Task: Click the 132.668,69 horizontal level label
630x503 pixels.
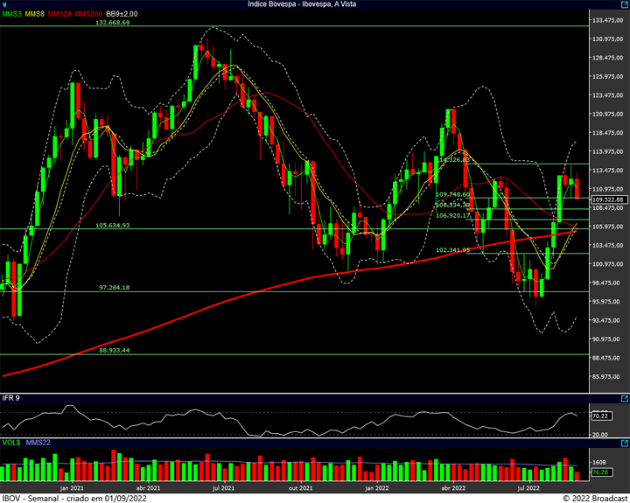Action: point(112,23)
